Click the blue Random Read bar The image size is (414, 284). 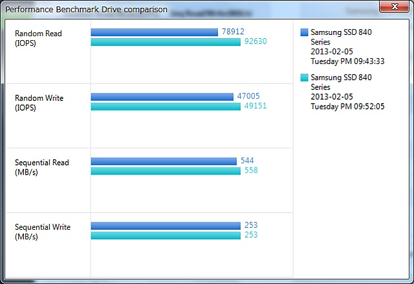click(x=155, y=32)
